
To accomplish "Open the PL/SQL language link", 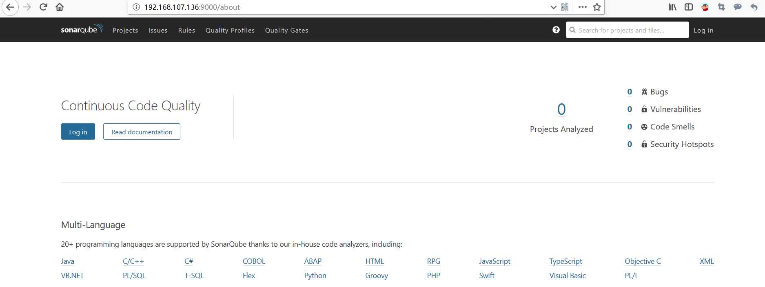I will pos(134,276).
